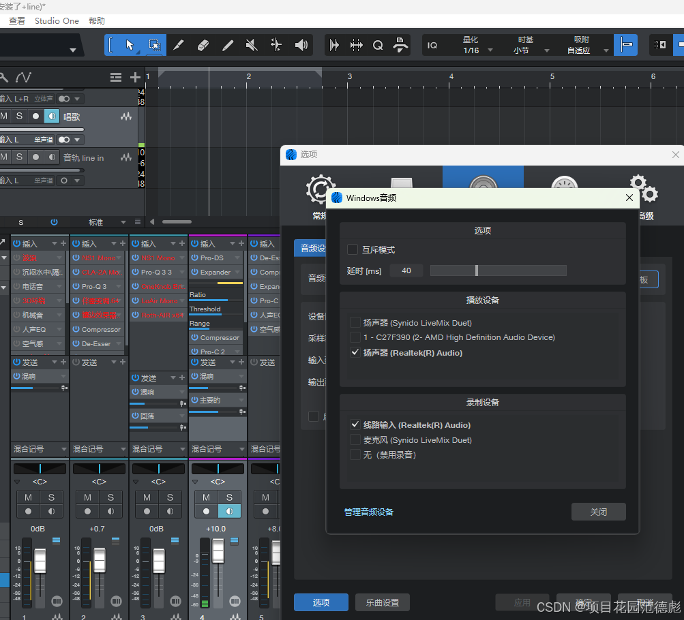Click channel 4 pan control
This screenshot has width=684, height=620.
click(218, 468)
